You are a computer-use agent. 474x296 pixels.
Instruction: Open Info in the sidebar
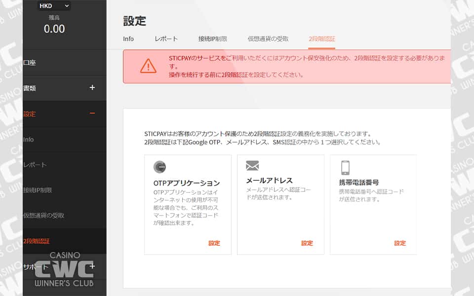click(x=29, y=140)
